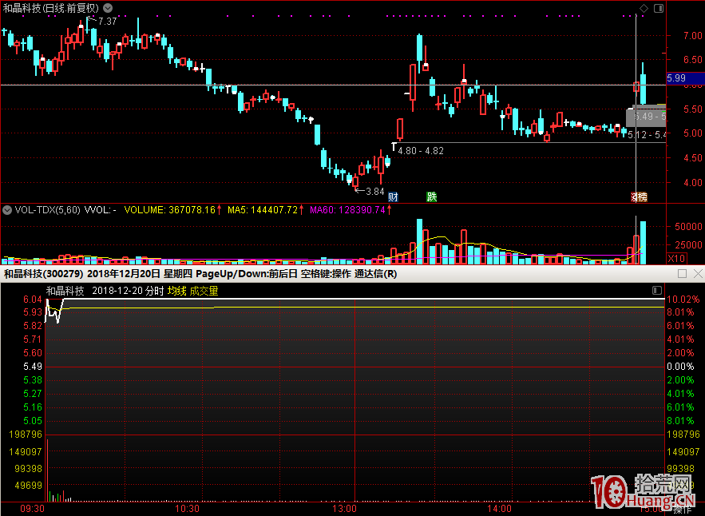Click the 5.12 - 5.4 gap label
Screen dimensions: 705x516
click(647, 134)
